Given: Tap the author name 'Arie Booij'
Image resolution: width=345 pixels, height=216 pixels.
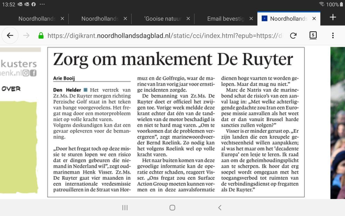Looking at the screenshot, I should coord(64,78).
